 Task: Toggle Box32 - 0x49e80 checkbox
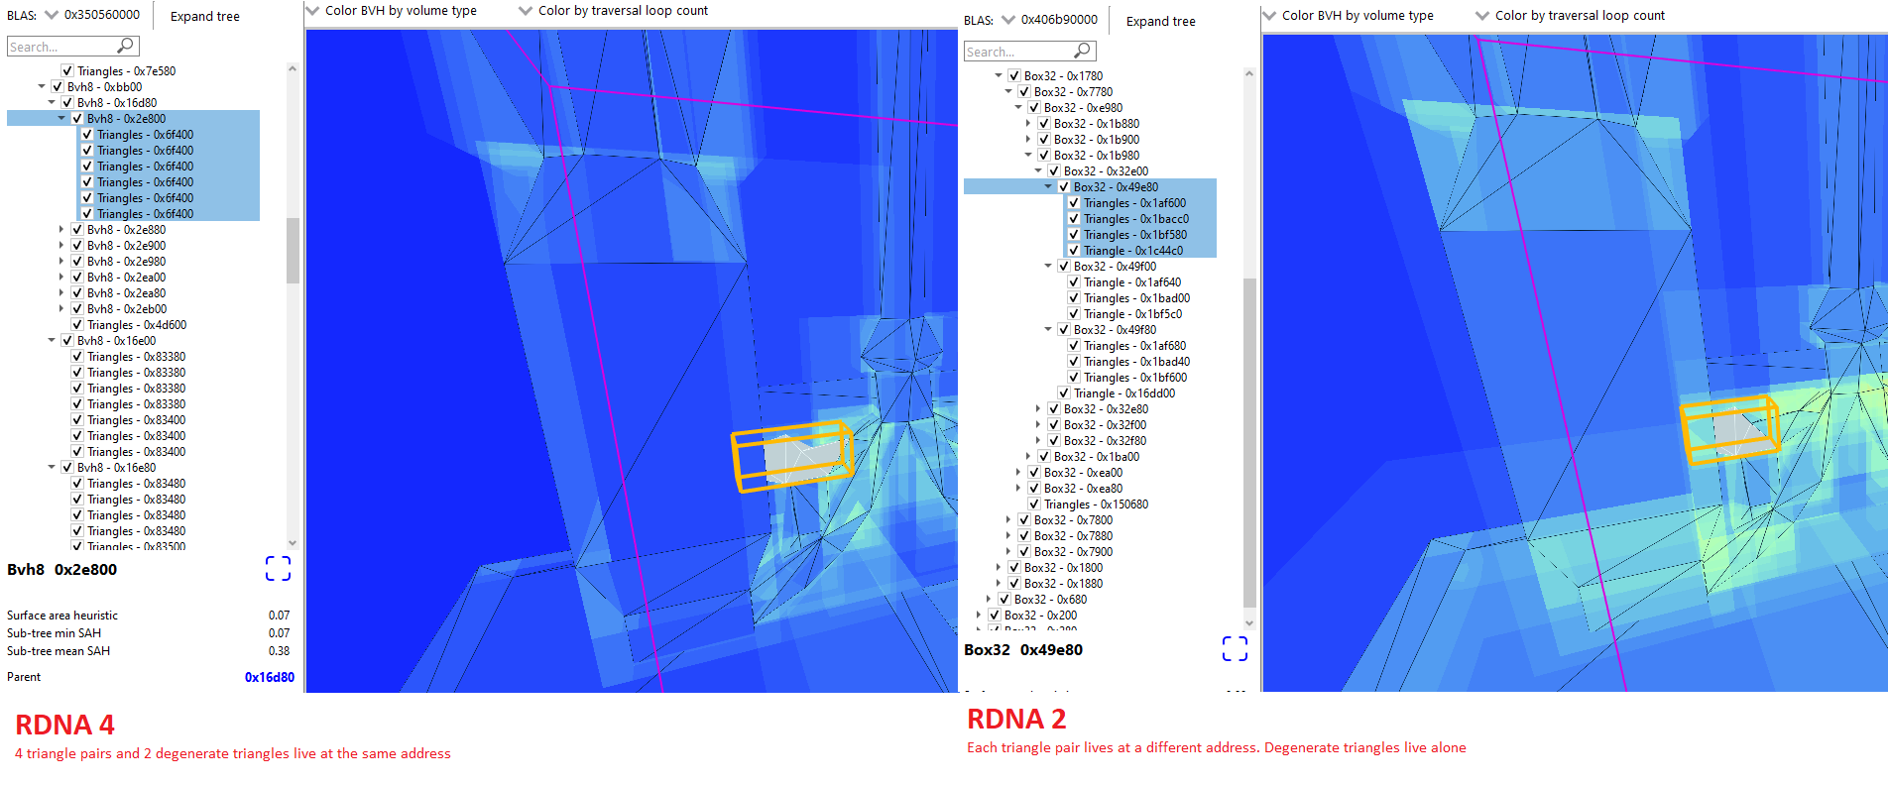pyautogui.click(x=1064, y=187)
